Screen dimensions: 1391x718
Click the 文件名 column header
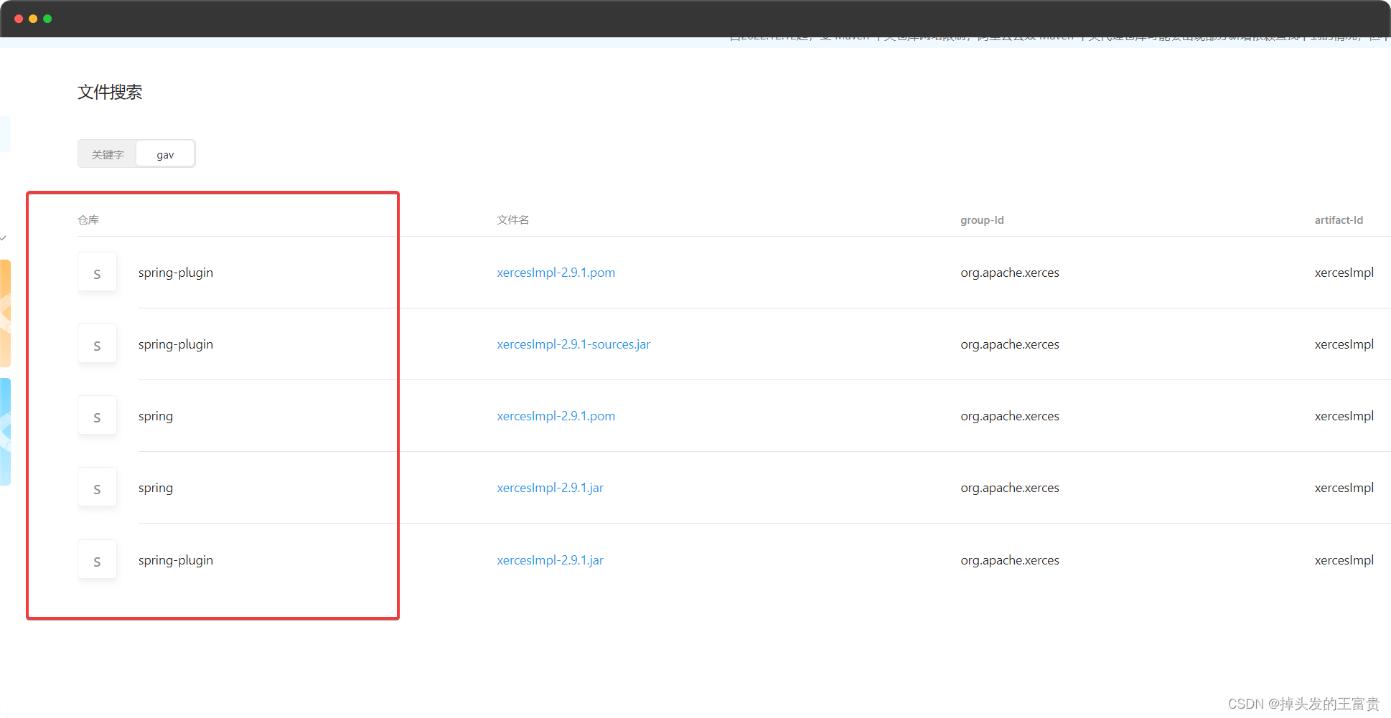point(512,220)
